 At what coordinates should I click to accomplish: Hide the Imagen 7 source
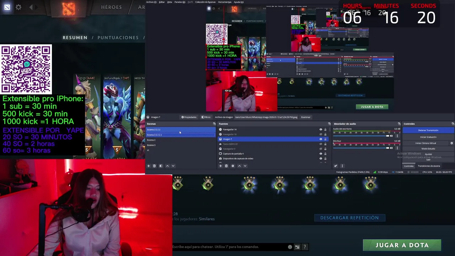(321, 139)
